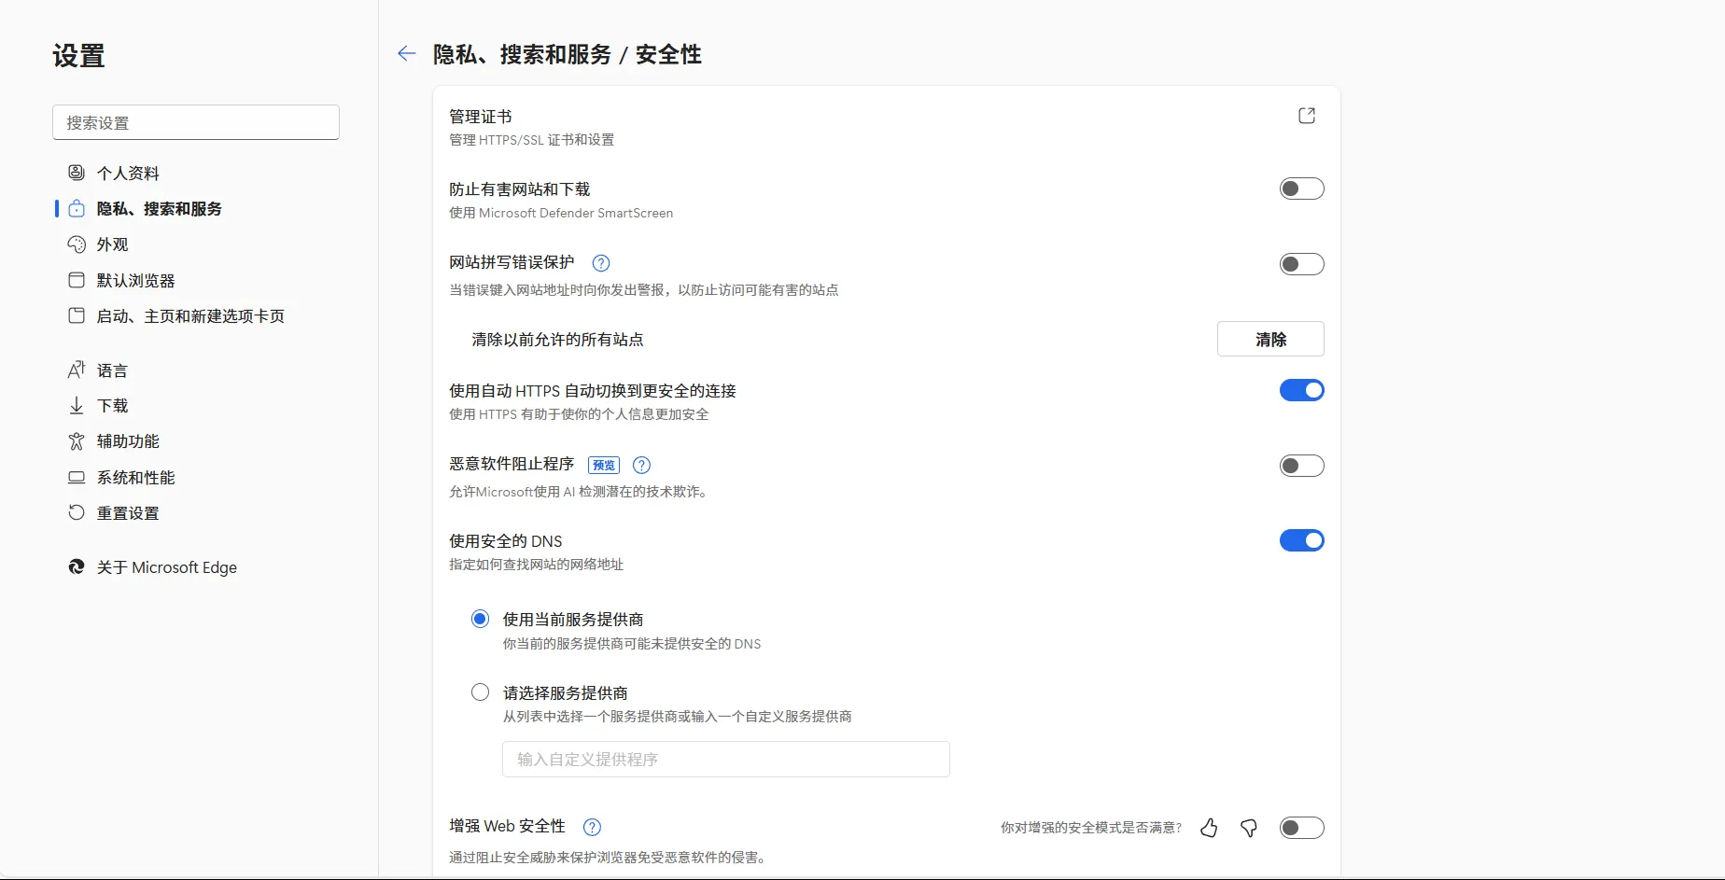The image size is (1725, 880).
Task: Click the 清除 button
Action: [1269, 339]
